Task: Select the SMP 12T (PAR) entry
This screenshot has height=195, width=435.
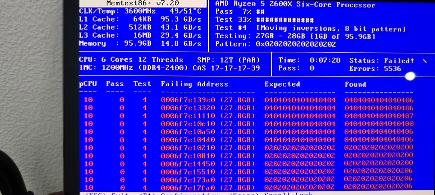Action: pyautogui.click(x=228, y=60)
